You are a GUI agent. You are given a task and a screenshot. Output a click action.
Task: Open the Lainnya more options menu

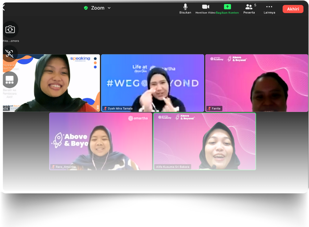point(269,9)
